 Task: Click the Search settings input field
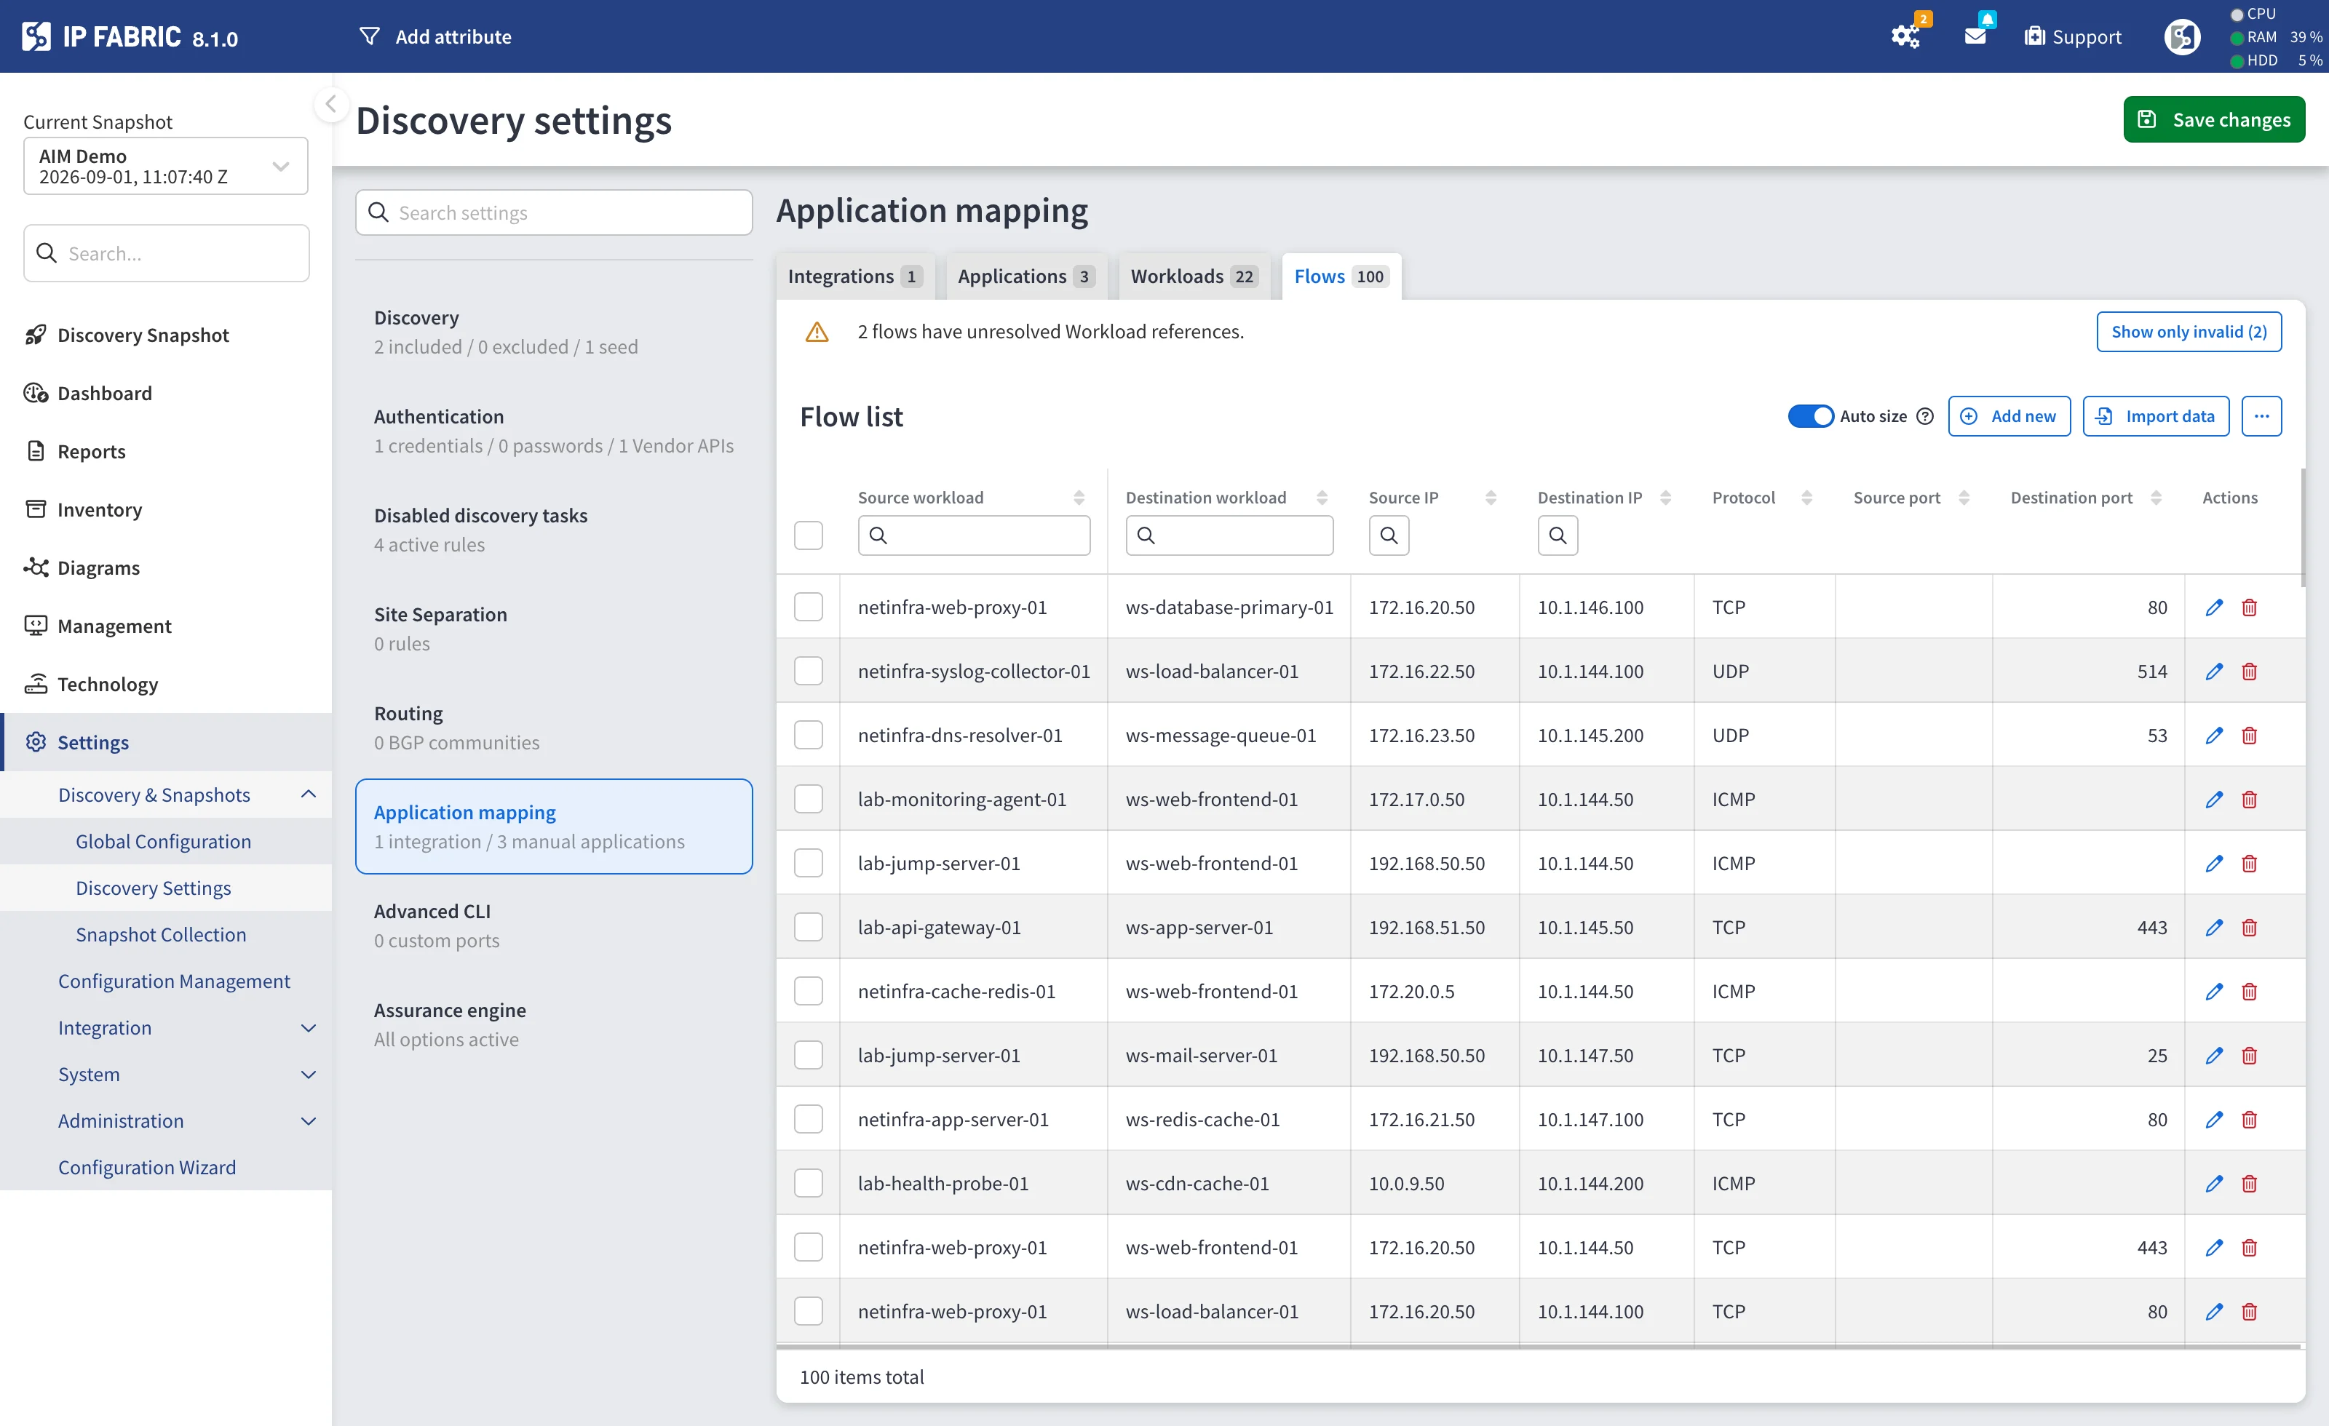[x=554, y=212]
